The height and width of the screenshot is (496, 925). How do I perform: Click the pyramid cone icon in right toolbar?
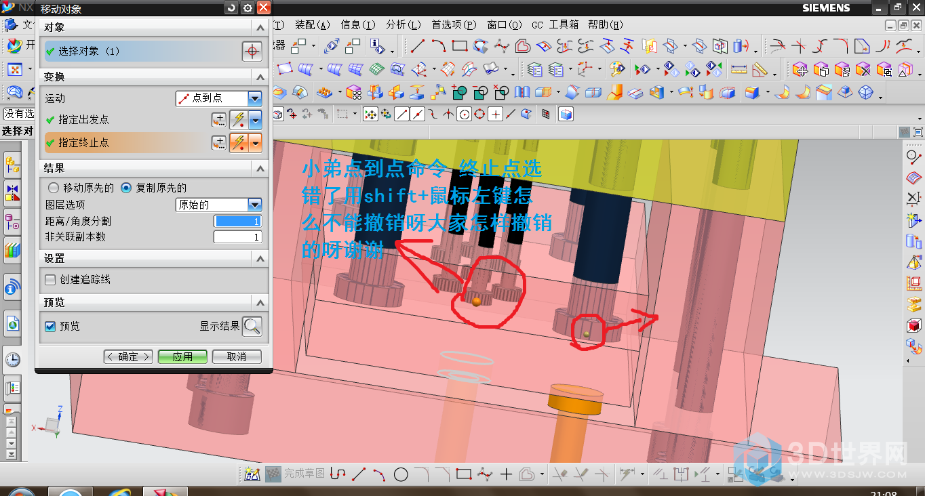(x=914, y=262)
